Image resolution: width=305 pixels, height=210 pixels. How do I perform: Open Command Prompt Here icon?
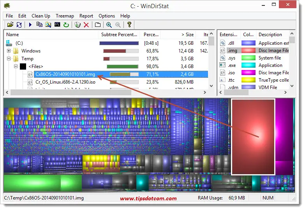tap(57, 24)
